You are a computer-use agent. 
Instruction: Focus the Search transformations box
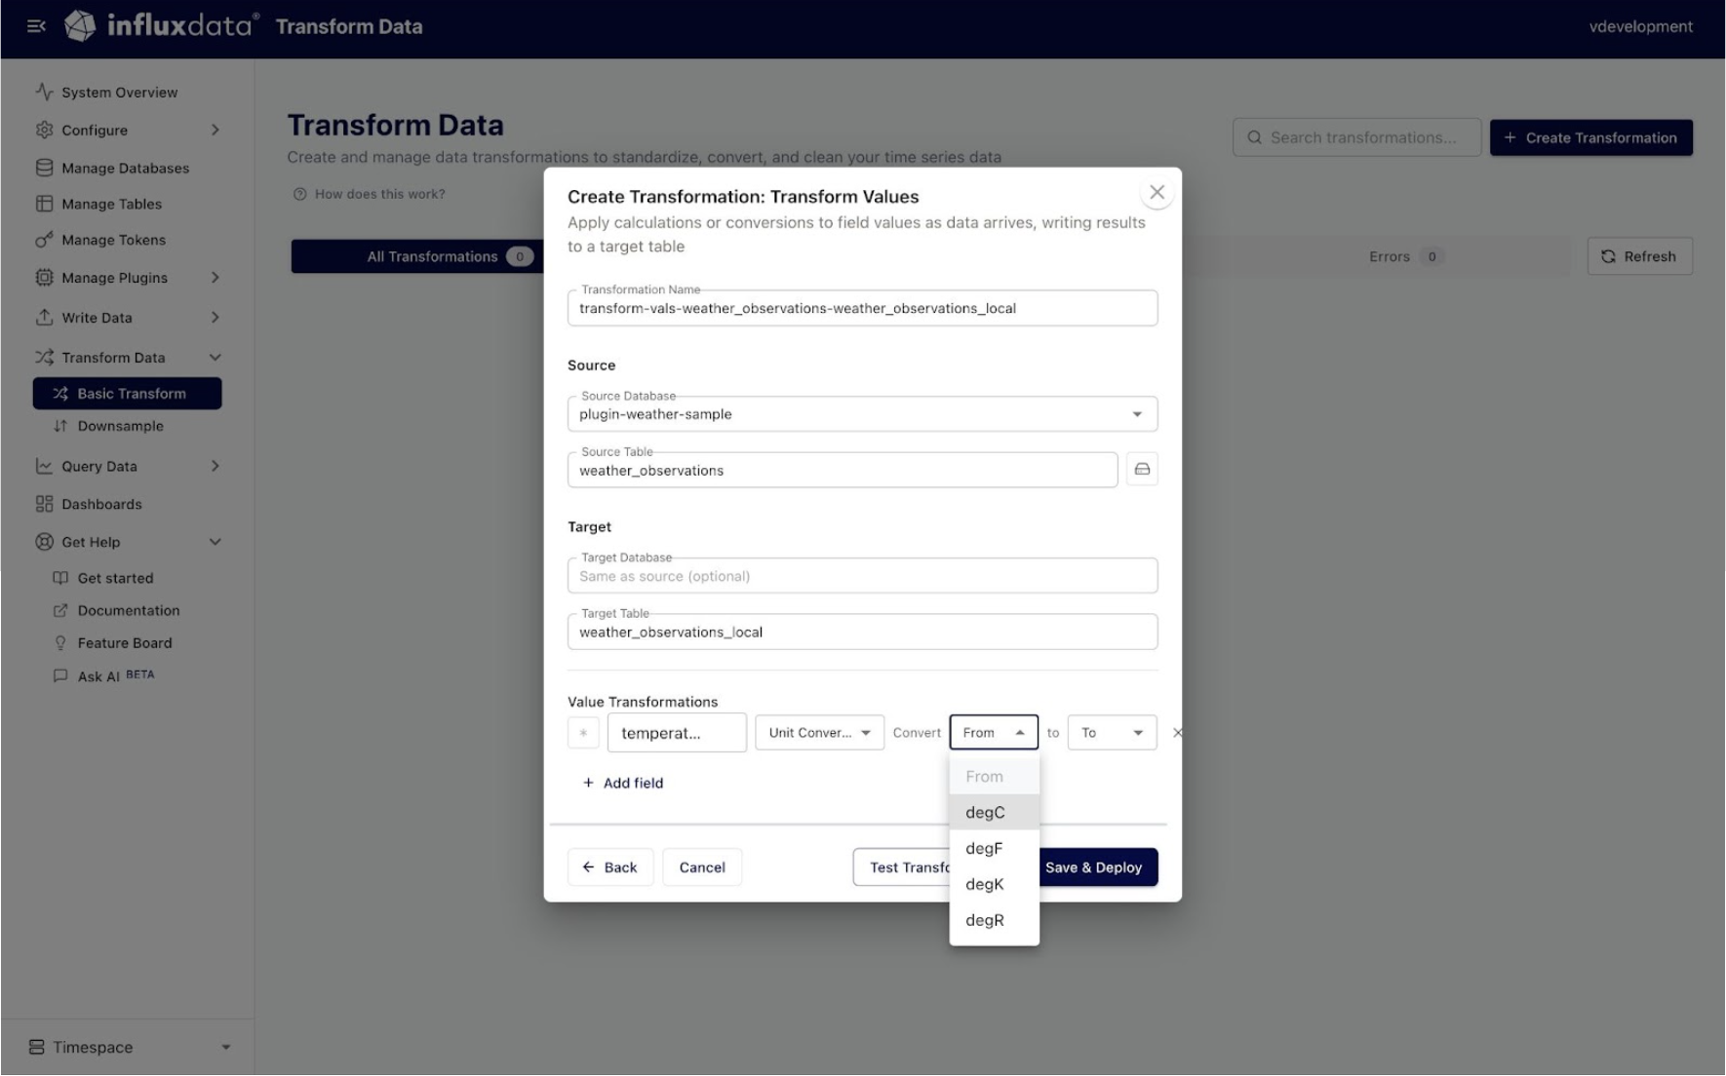pos(1356,137)
